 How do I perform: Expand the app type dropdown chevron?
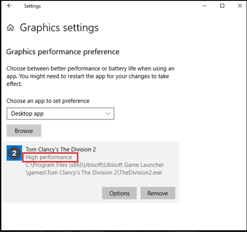click(108, 113)
